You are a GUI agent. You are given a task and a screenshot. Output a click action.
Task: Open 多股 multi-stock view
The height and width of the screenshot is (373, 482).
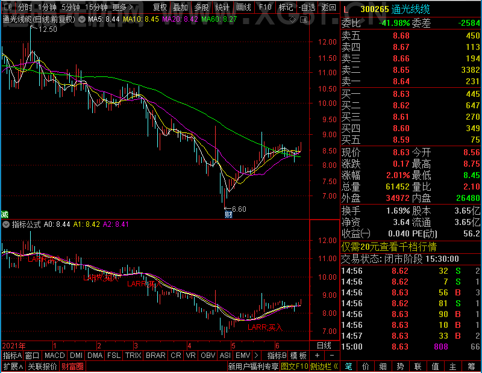[201, 7]
